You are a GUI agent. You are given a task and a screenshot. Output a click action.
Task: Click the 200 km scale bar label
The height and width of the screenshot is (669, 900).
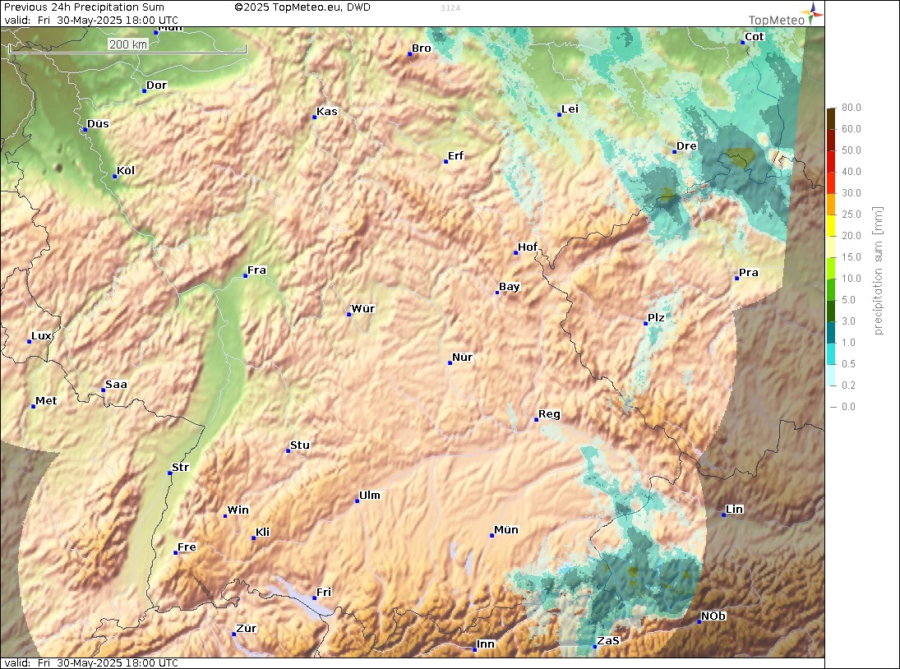click(x=128, y=44)
